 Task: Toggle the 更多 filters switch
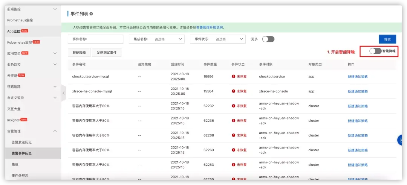point(268,39)
